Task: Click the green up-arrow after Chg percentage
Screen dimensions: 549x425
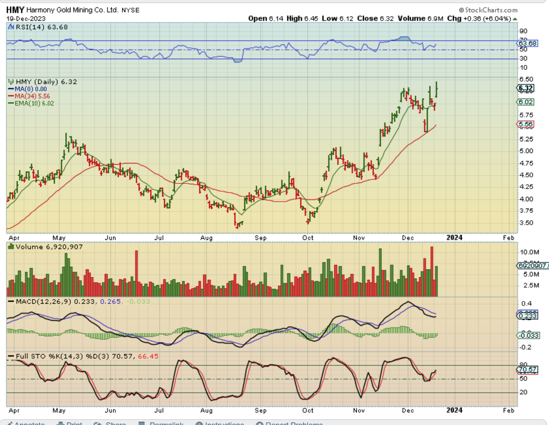Action: click(x=515, y=19)
